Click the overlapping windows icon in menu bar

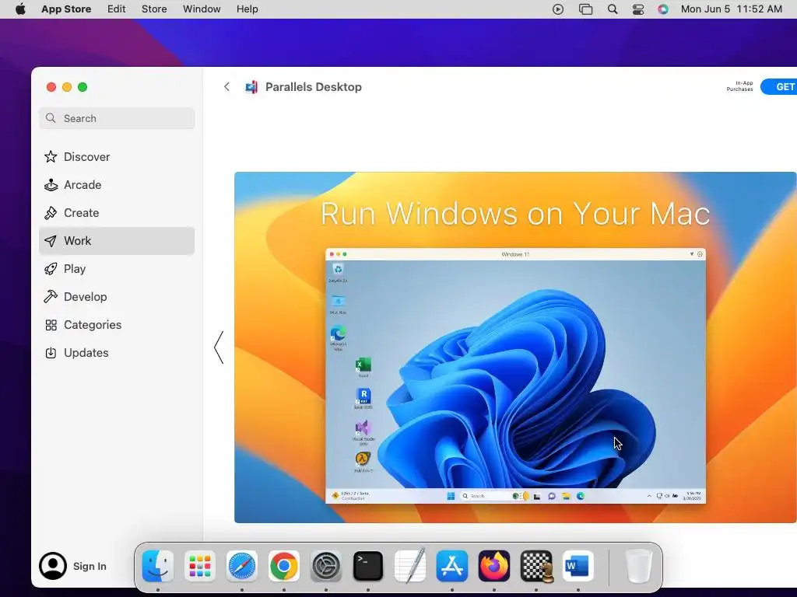click(x=585, y=9)
